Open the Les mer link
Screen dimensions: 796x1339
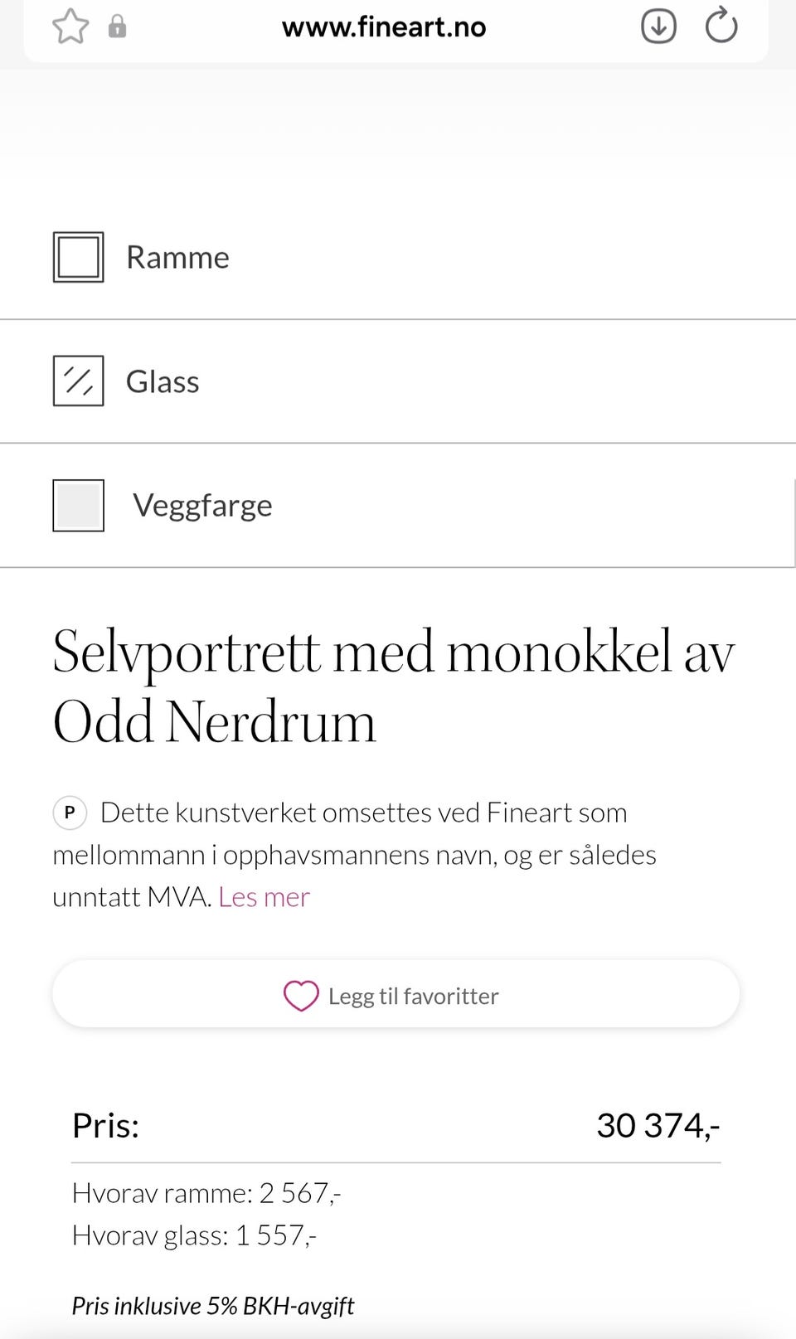264,897
